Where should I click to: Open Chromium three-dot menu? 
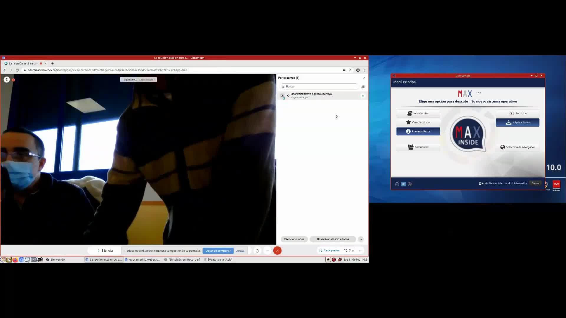[364, 70]
